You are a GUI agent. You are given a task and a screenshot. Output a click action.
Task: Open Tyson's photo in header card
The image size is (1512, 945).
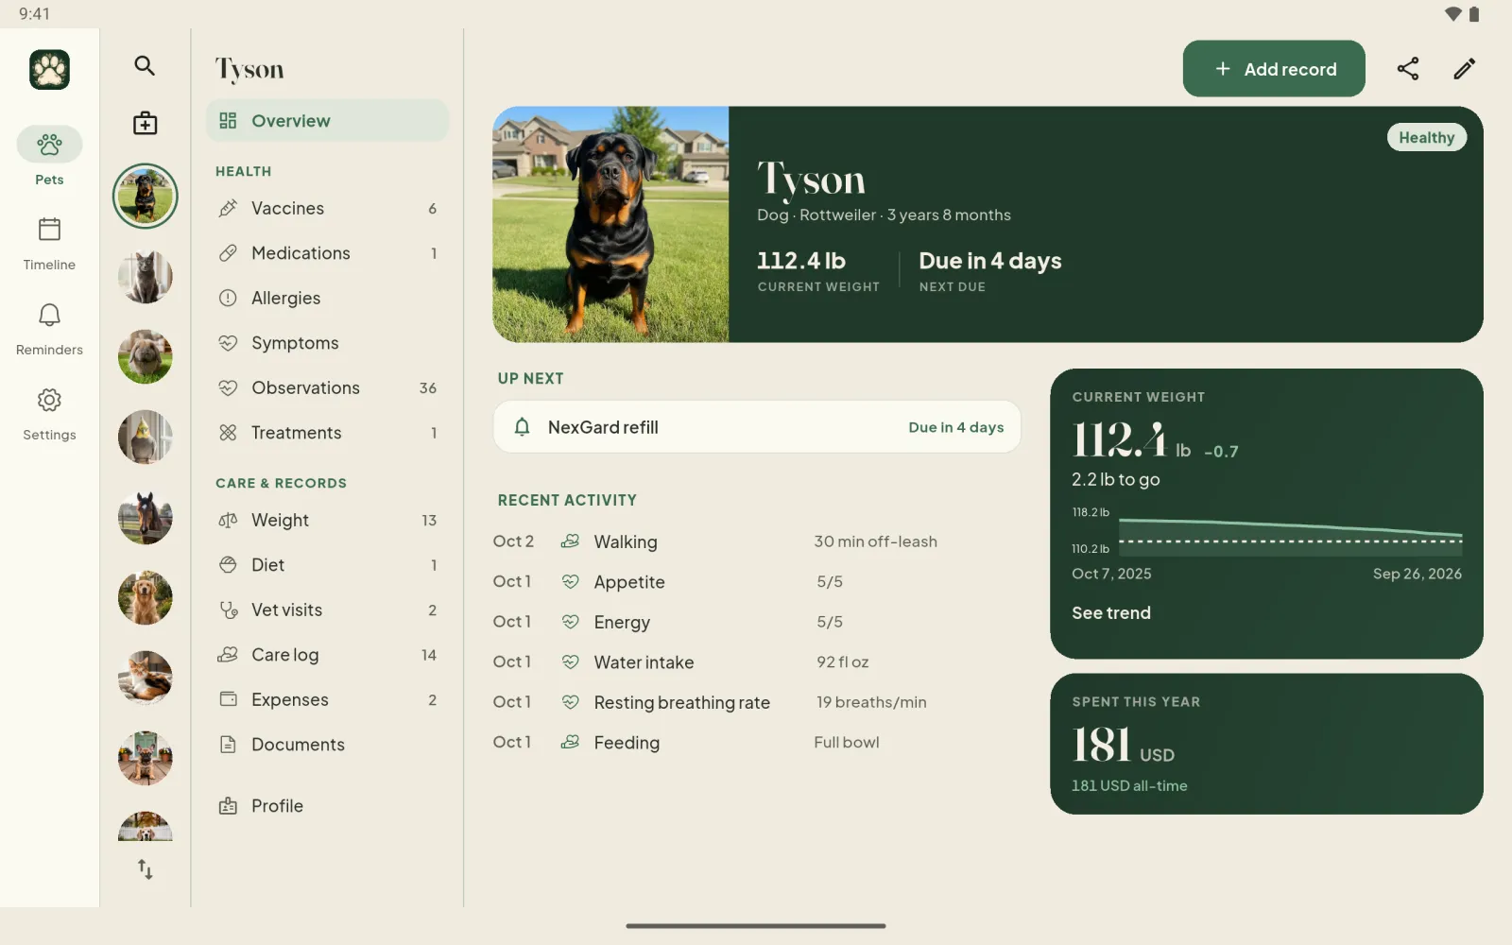610,224
